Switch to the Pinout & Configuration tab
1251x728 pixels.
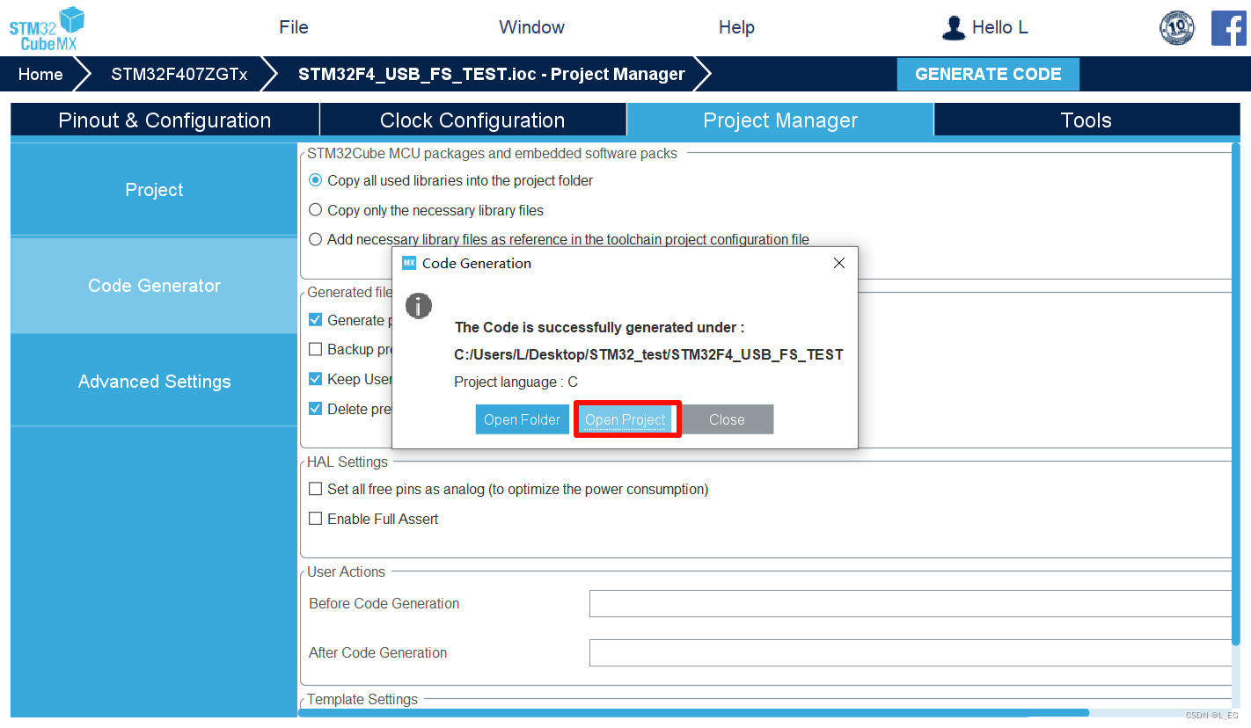tap(165, 120)
